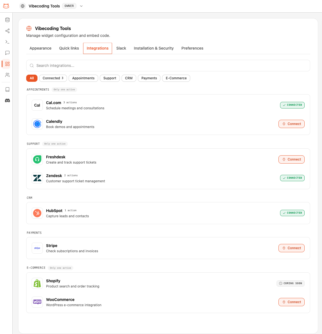Click the Zendesk logo icon
Viewport: 322px width, 334px height.
click(37, 178)
